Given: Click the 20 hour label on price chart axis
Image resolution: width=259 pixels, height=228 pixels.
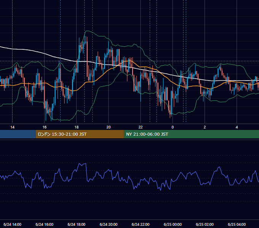Looking at the screenshot, I should click(109, 127).
